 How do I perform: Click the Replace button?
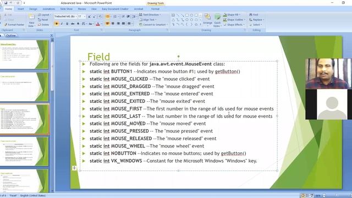[257, 20]
